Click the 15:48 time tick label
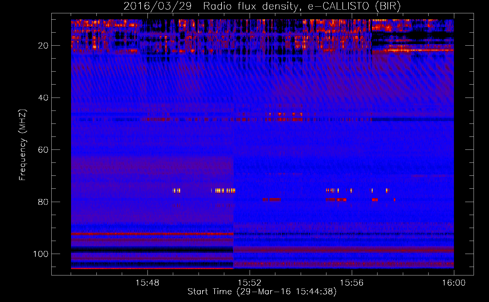Image resolution: width=489 pixels, height=302 pixels. (x=147, y=283)
